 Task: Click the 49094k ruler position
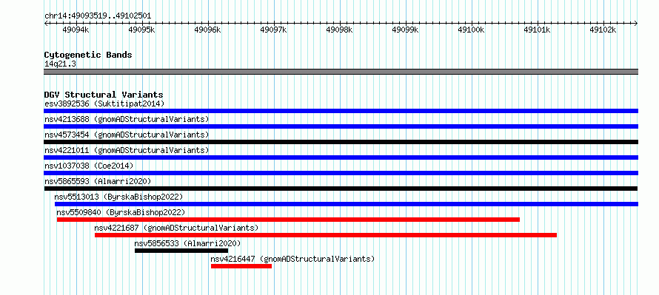coord(76,30)
